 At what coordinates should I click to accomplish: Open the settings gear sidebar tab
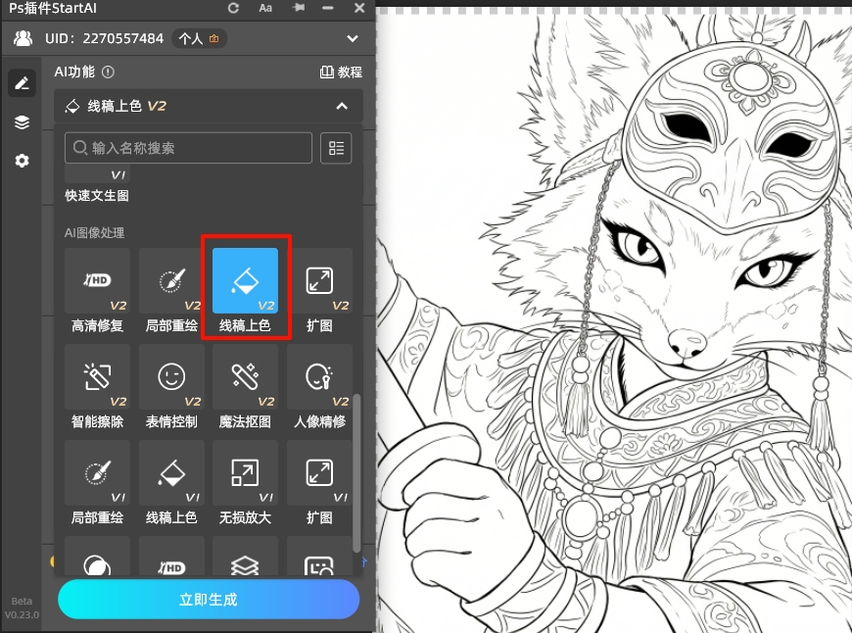[x=22, y=161]
